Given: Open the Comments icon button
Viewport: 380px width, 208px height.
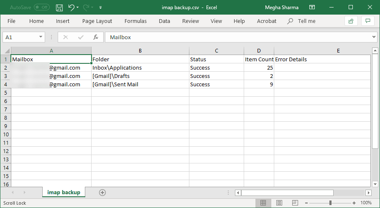Looking at the screenshot, I should coord(367,21).
